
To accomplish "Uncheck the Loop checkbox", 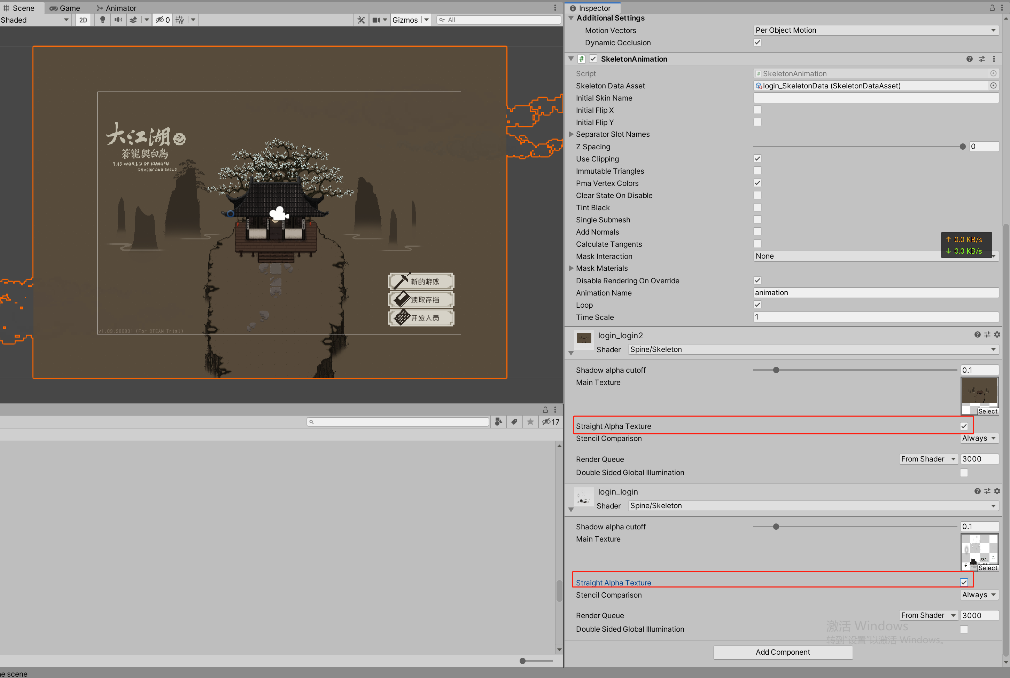I will pos(757,305).
